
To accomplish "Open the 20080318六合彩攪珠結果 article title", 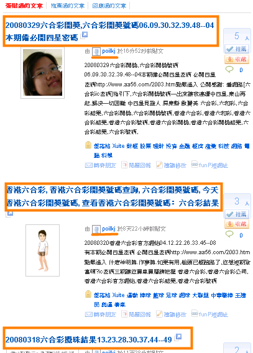I will 89,339.
